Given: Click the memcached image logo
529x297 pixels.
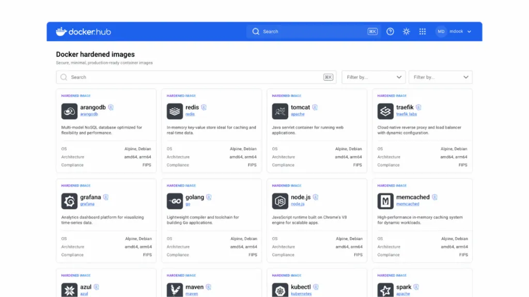Looking at the screenshot, I should click(x=385, y=201).
